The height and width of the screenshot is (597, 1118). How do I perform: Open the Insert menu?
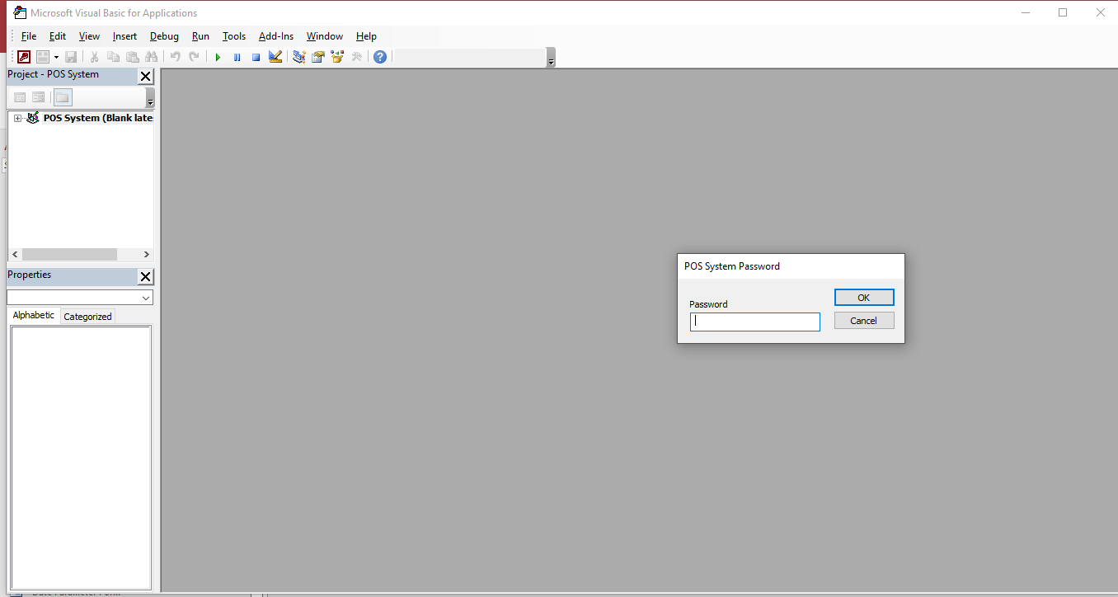click(124, 36)
